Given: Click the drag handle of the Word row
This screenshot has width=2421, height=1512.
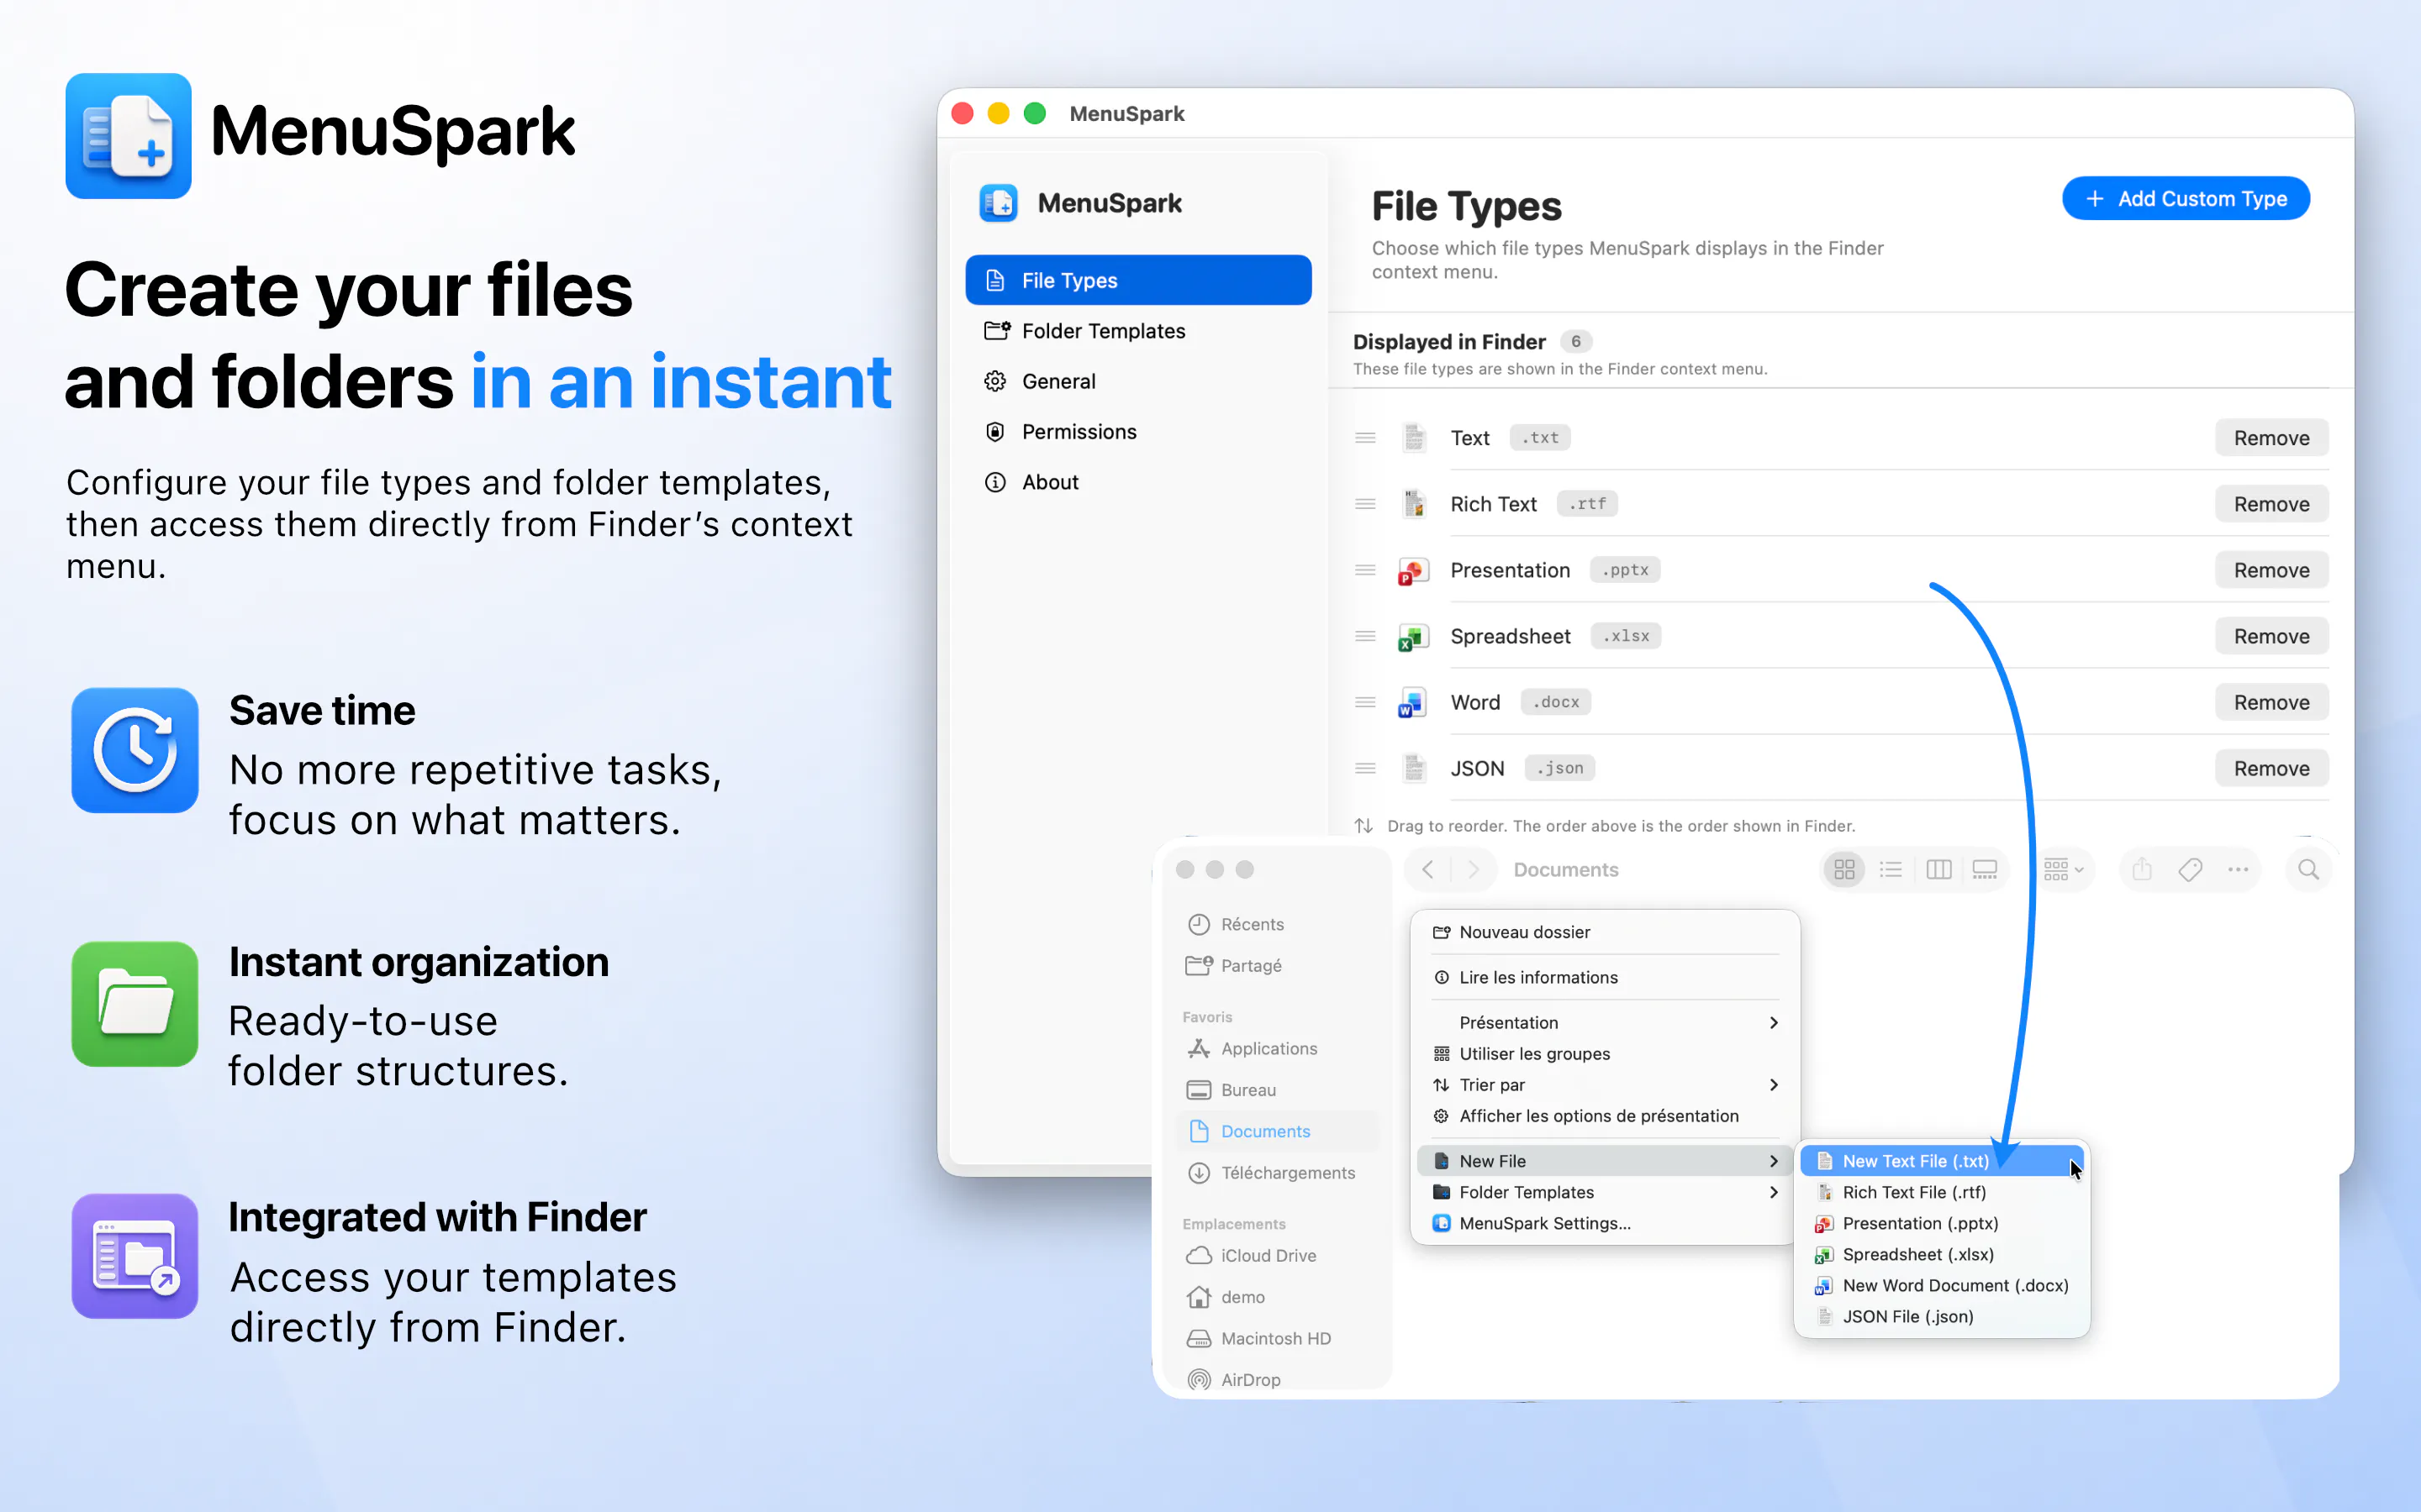Looking at the screenshot, I should tap(1365, 702).
